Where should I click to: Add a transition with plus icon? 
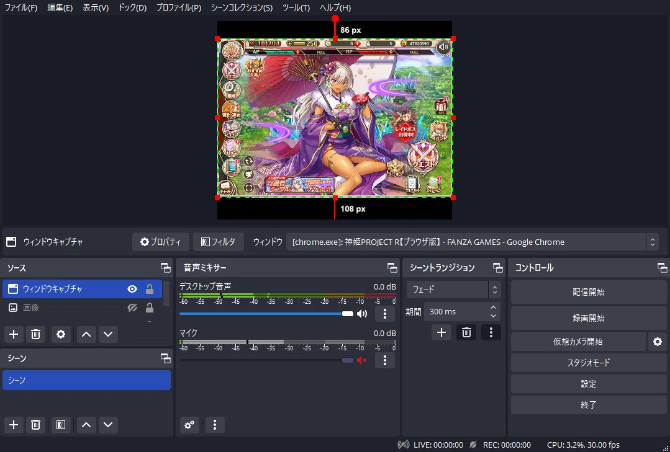[x=441, y=332]
